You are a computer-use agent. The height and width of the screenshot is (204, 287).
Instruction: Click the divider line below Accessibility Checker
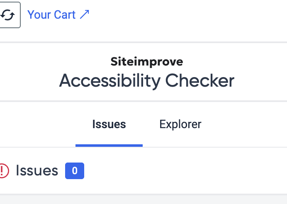pyautogui.click(x=143, y=101)
